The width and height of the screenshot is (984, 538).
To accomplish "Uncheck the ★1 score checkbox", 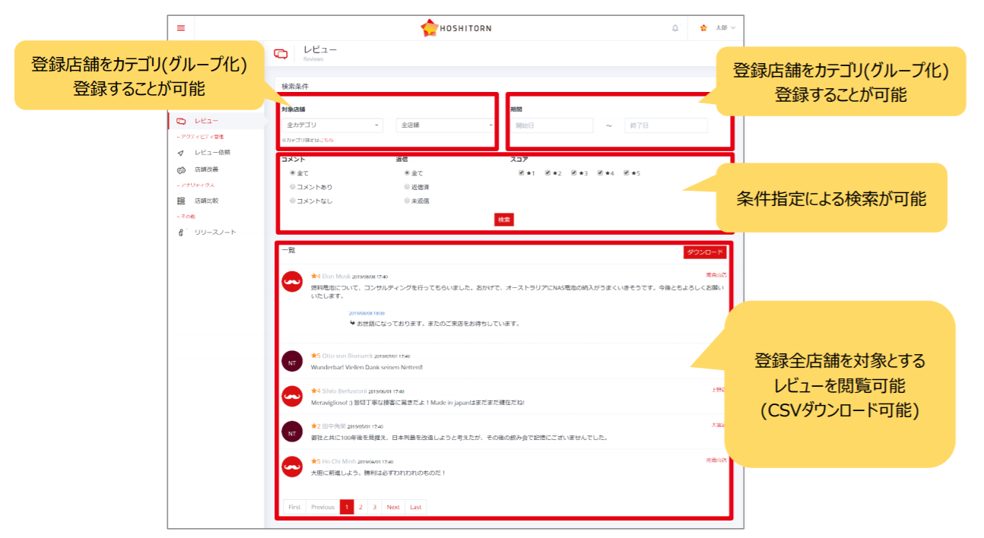I will click(521, 173).
